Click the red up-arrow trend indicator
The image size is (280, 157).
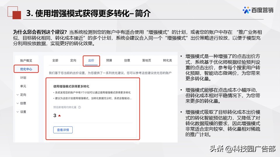coord(60,116)
